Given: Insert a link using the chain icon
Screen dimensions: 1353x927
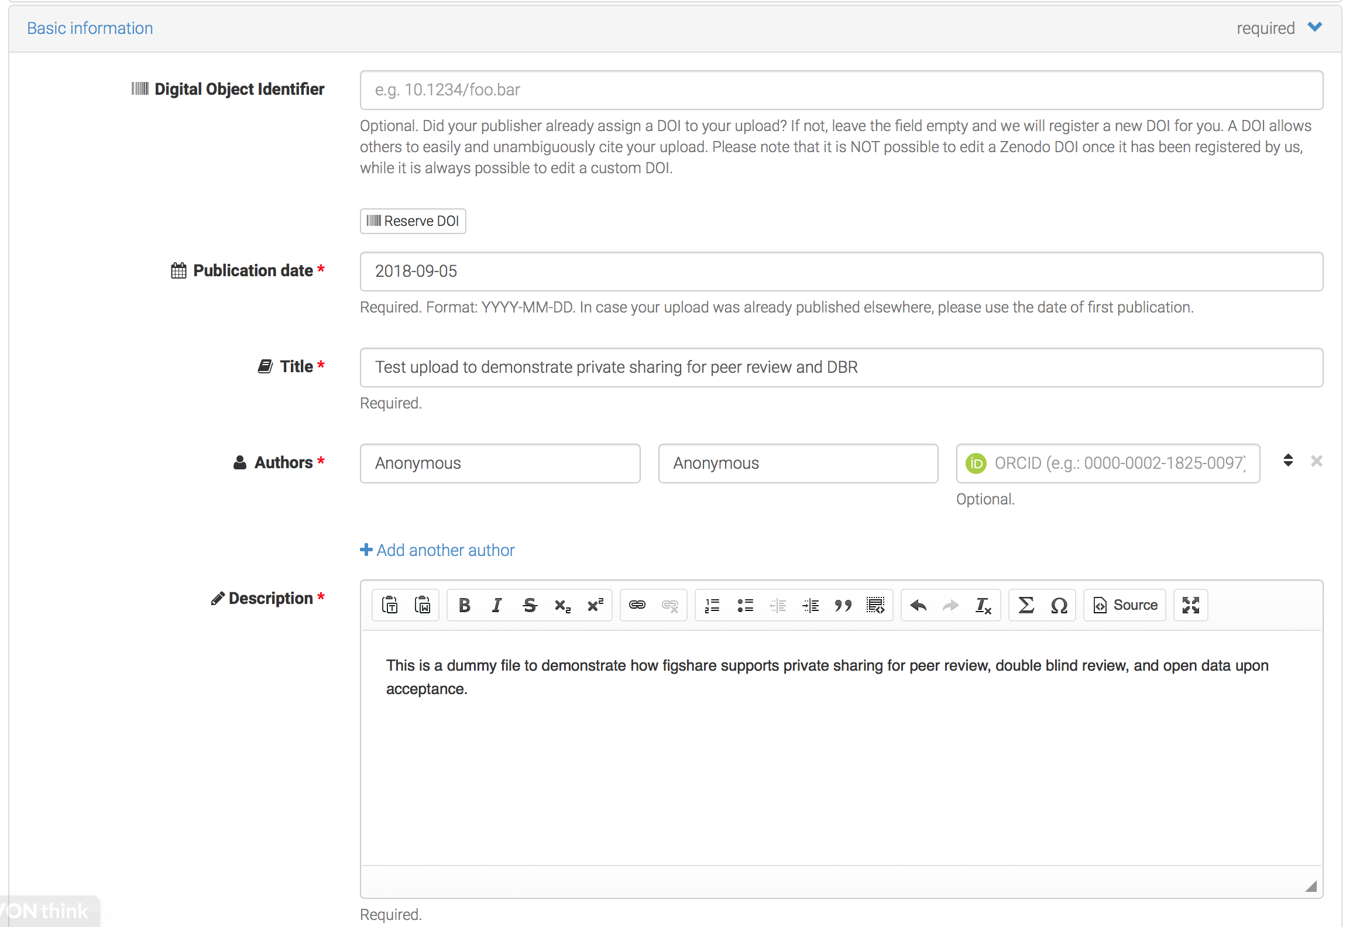Looking at the screenshot, I should coord(637,605).
